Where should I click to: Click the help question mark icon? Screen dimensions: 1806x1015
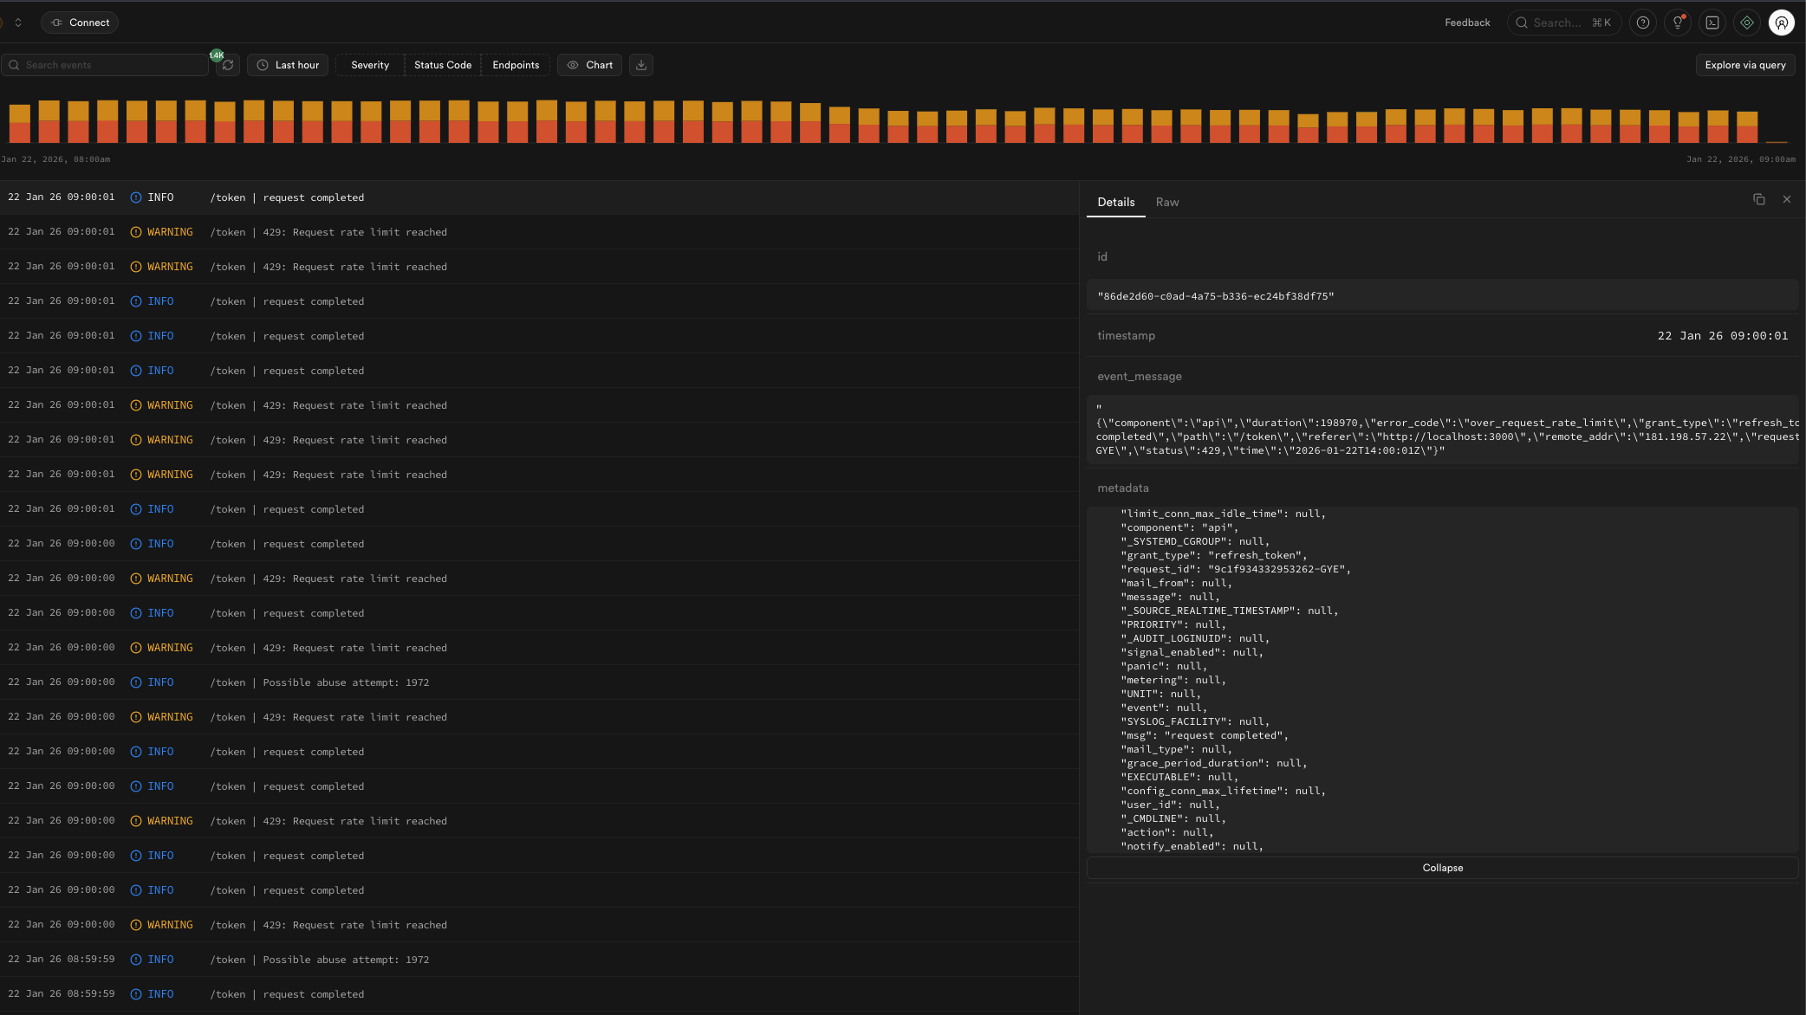click(1642, 23)
